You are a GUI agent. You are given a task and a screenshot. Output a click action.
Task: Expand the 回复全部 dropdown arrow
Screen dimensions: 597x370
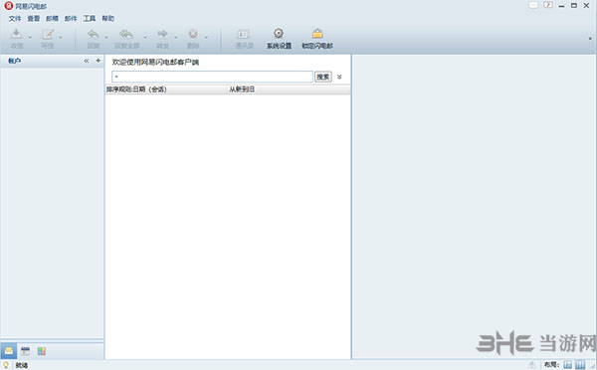point(145,38)
